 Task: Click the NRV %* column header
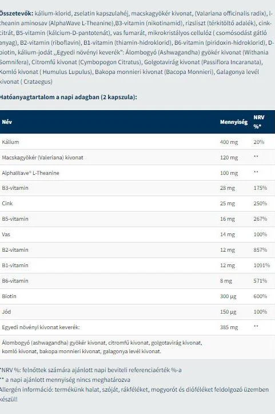(259, 122)
